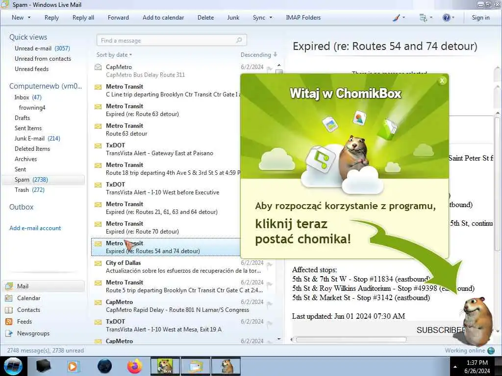Select the frowning4 folder
This screenshot has width=502, height=376.
[x=32, y=107]
